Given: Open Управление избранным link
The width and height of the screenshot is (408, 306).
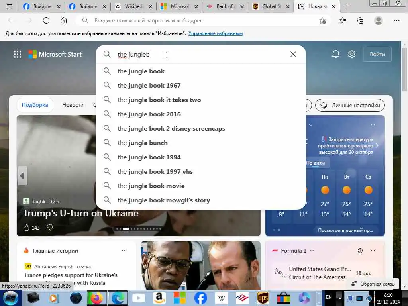Looking at the screenshot, I should pos(216,33).
